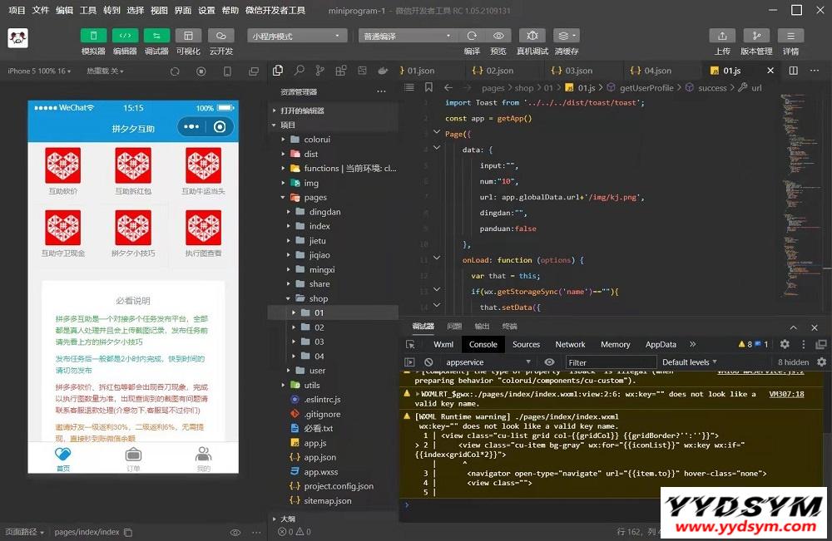The width and height of the screenshot is (832, 541).
Task: Open the Default levels log dropdown
Action: [x=690, y=362]
